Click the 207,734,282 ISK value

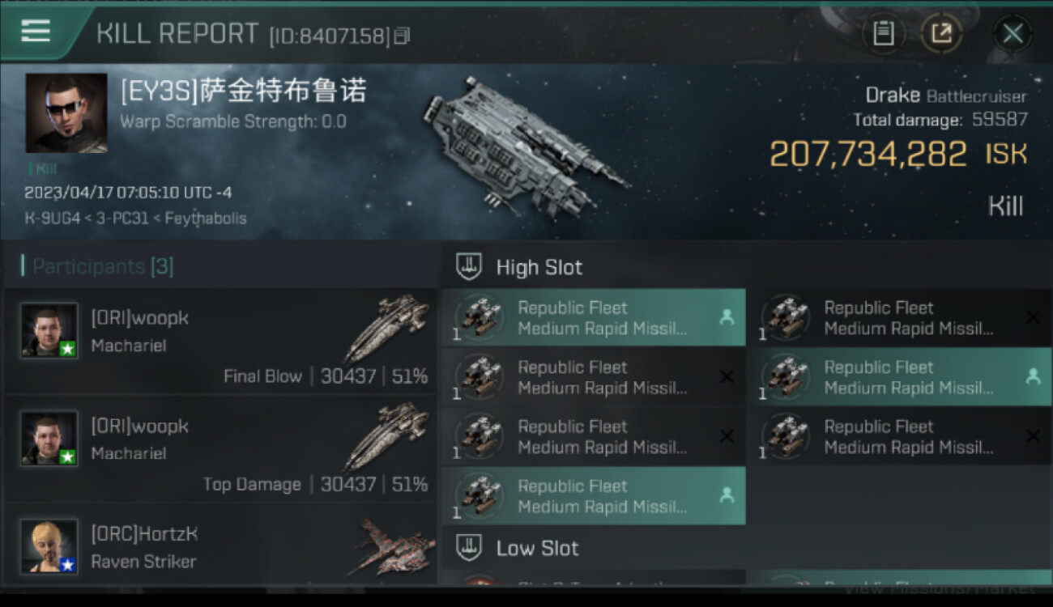click(x=868, y=154)
